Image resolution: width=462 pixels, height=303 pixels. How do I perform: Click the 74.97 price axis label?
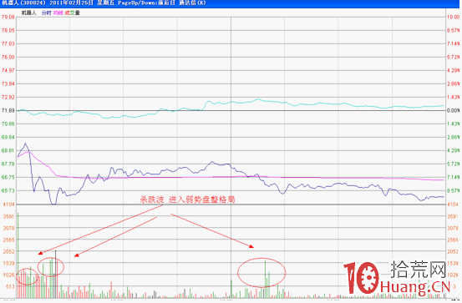pos(8,70)
